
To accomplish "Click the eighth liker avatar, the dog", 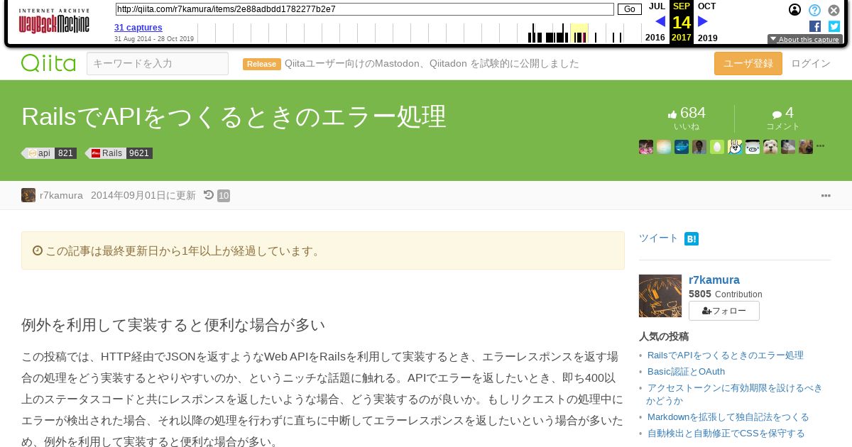I will pos(770,147).
